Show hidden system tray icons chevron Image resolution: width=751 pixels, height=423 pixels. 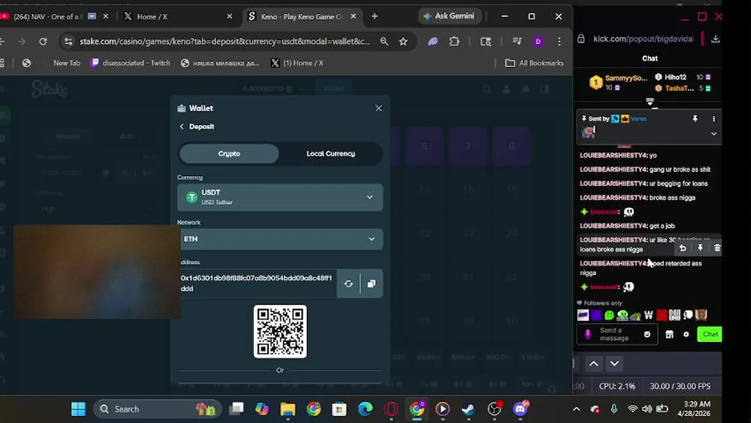coord(576,409)
